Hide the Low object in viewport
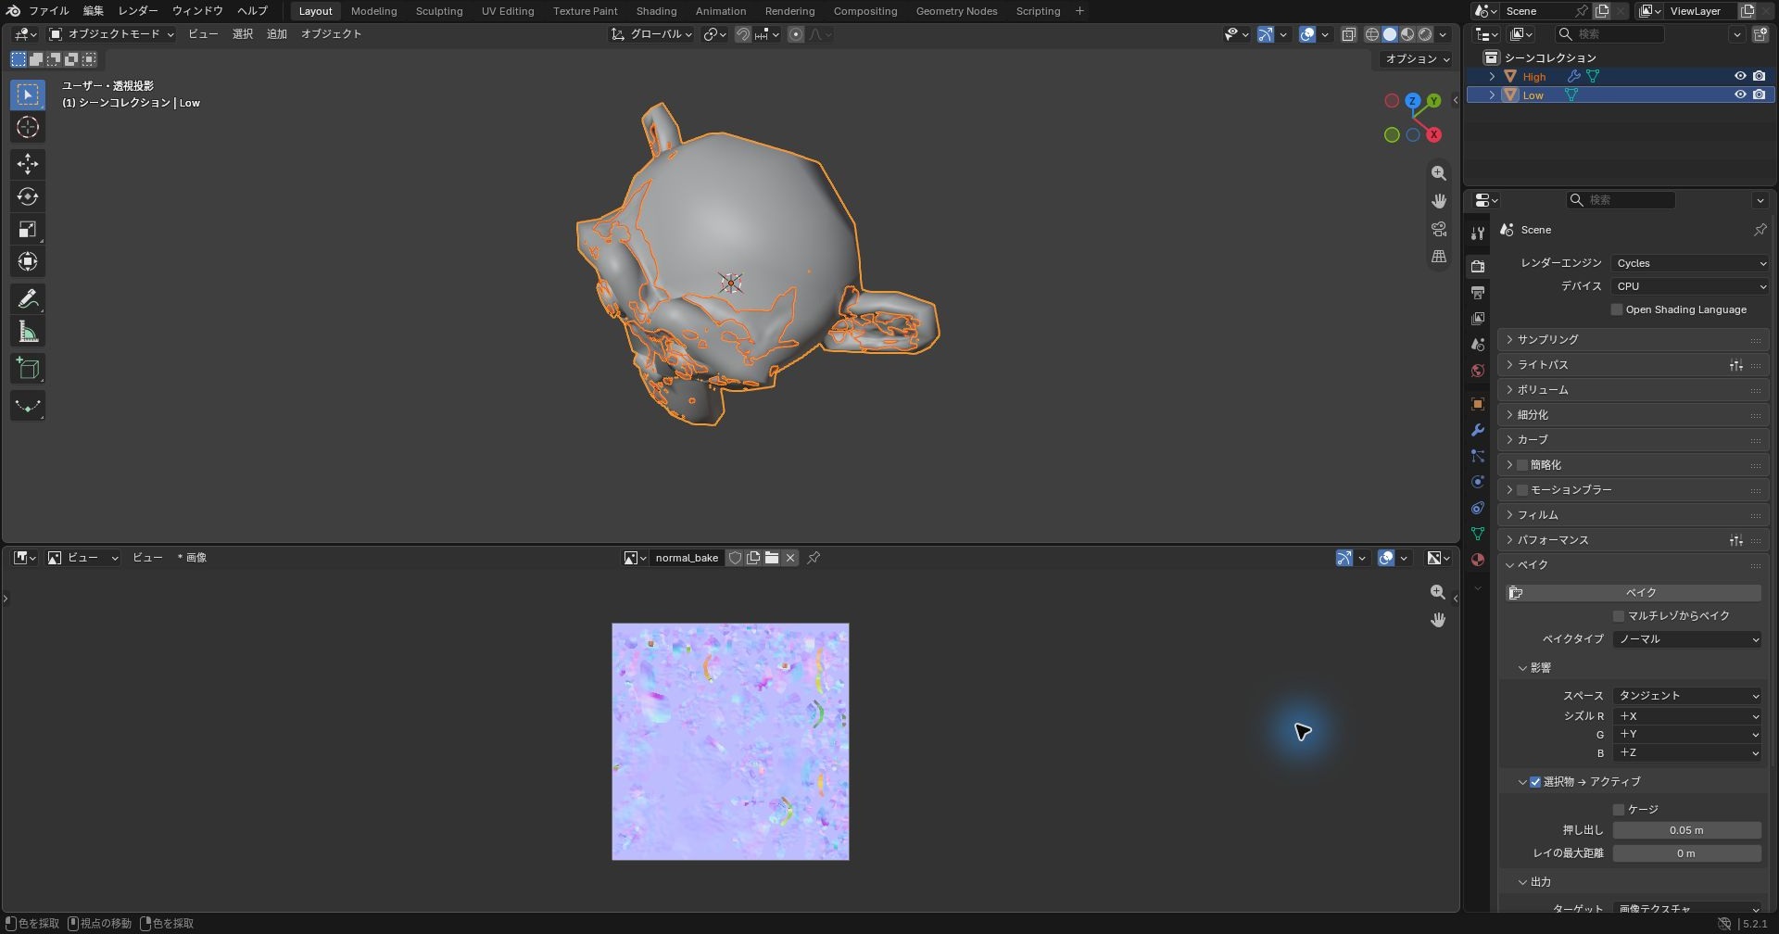 coord(1740,95)
